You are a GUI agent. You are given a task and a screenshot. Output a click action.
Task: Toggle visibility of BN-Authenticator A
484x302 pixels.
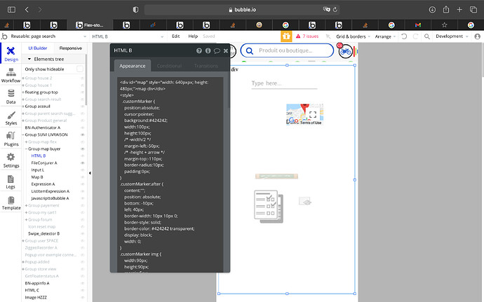82,128
